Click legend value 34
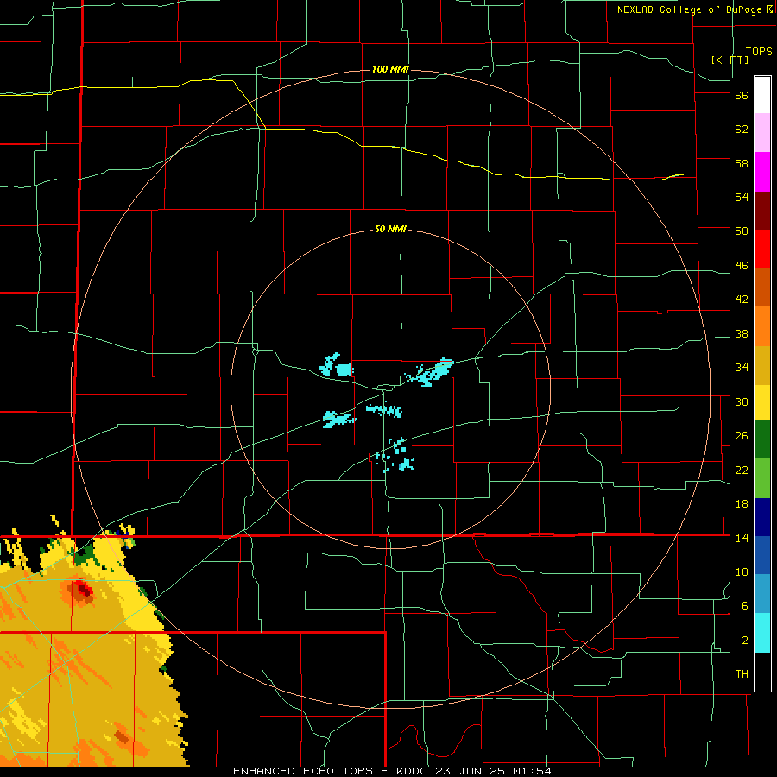777x777 pixels. coord(742,368)
